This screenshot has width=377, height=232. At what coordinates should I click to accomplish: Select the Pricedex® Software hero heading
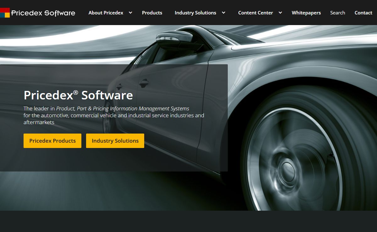(x=78, y=95)
